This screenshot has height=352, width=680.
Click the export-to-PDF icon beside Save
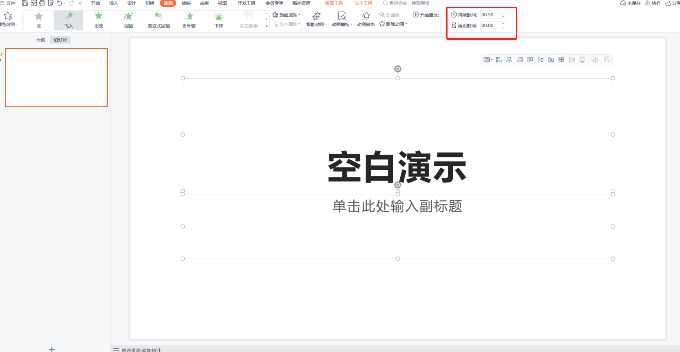pyautogui.click(x=33, y=3)
